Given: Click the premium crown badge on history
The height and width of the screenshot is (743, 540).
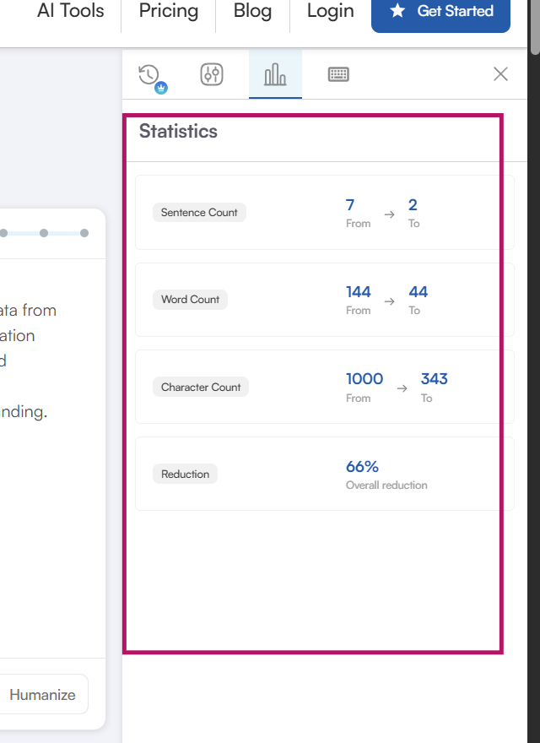Looking at the screenshot, I should point(161,88).
